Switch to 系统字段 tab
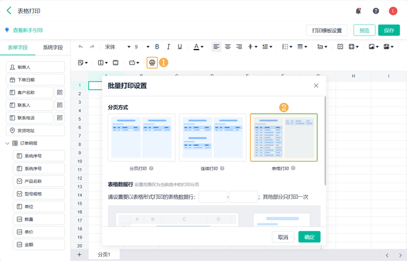Screen dimensions: 407x261 [53, 48]
